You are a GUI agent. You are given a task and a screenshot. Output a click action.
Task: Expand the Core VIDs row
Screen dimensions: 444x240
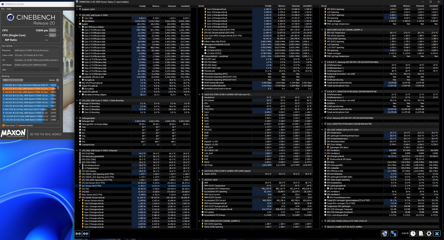coord(80,18)
